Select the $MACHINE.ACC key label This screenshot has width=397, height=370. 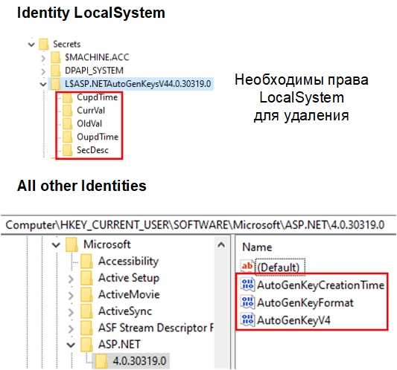click(x=97, y=57)
